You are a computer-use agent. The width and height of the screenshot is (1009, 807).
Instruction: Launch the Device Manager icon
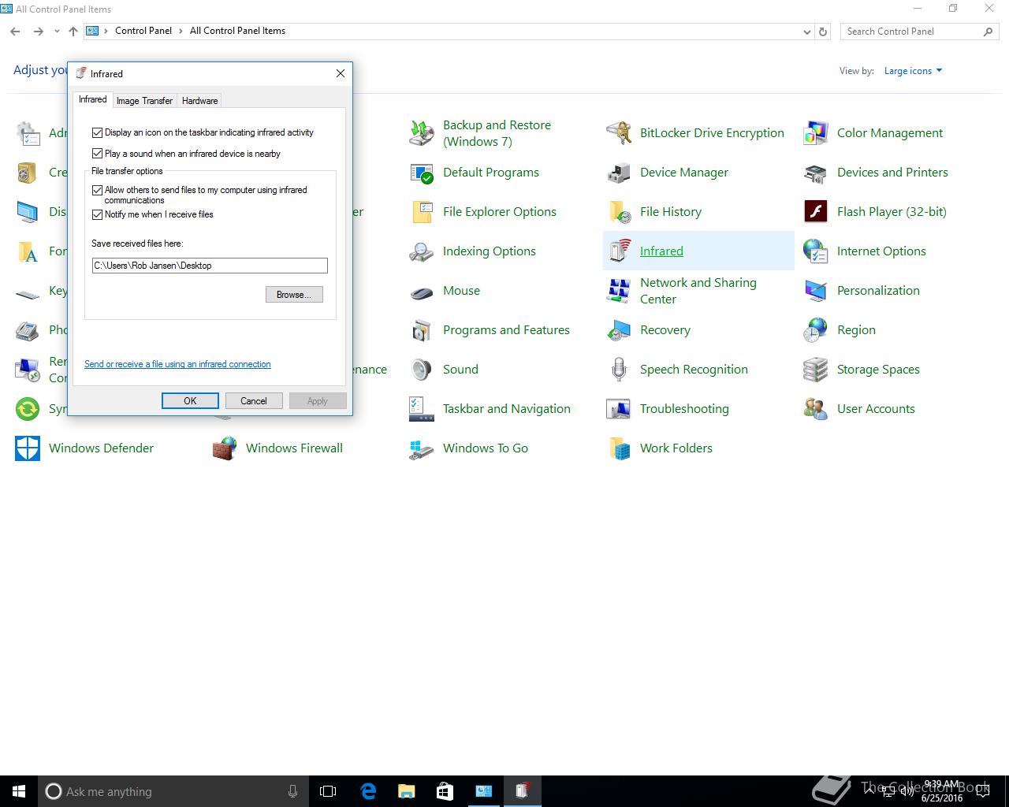point(619,173)
